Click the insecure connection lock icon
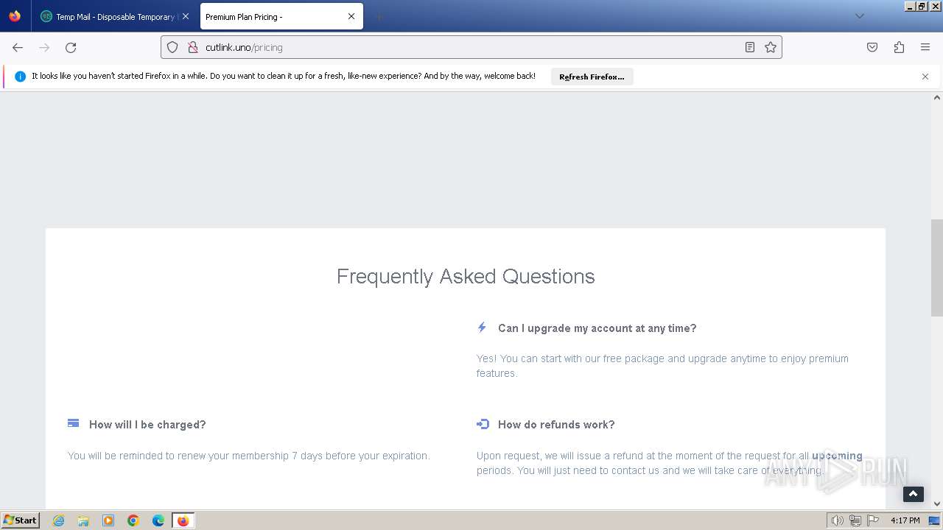 pyautogui.click(x=192, y=47)
